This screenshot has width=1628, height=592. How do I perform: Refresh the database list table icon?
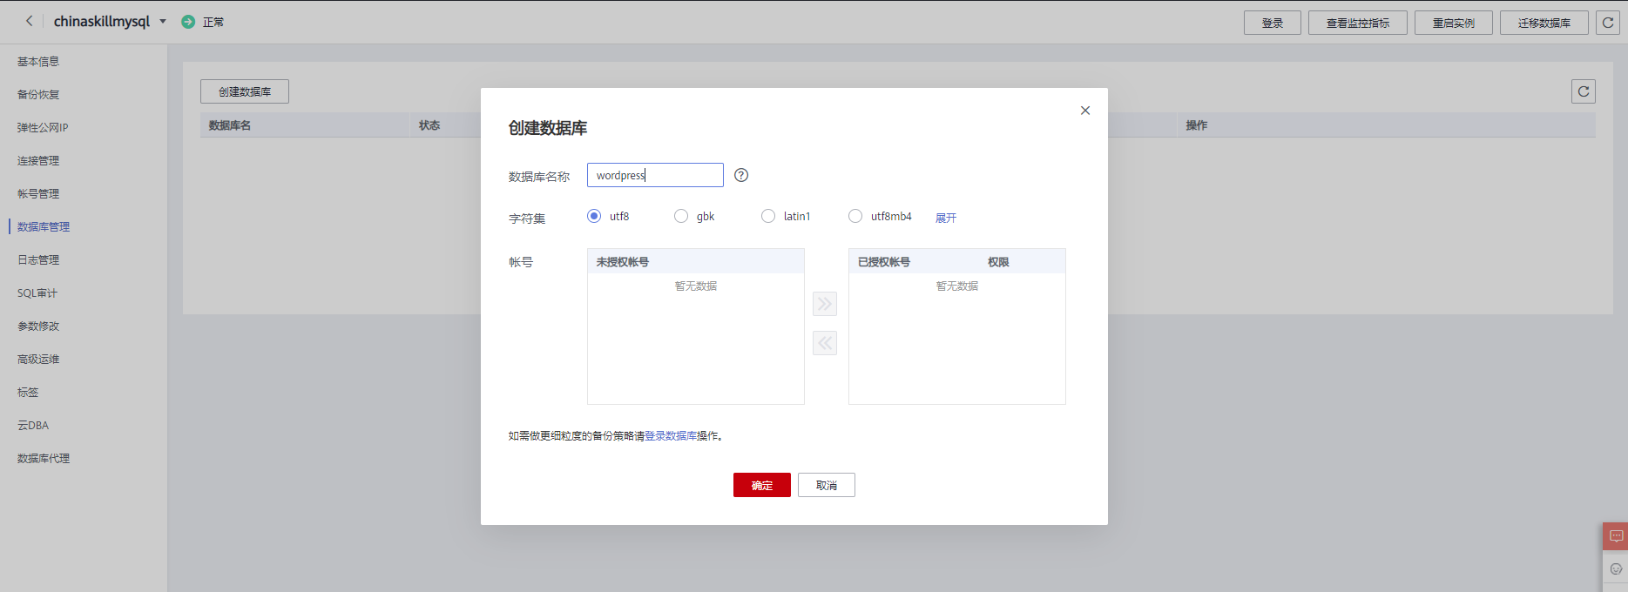1584,91
